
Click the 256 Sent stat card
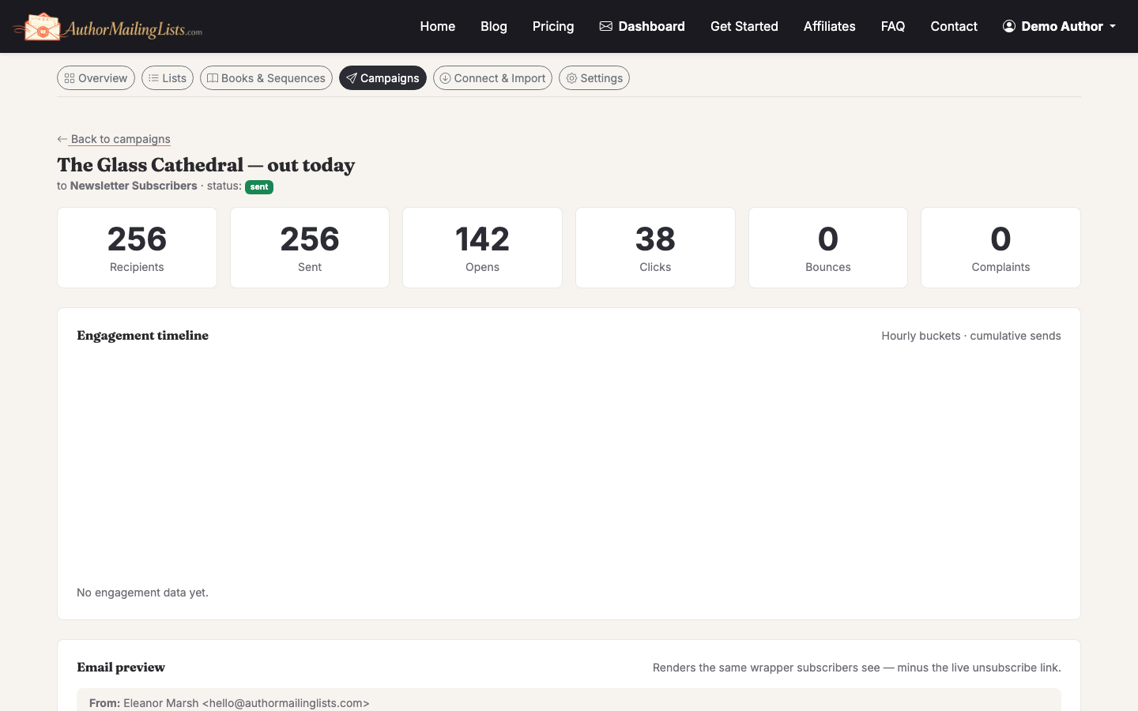[x=310, y=248]
